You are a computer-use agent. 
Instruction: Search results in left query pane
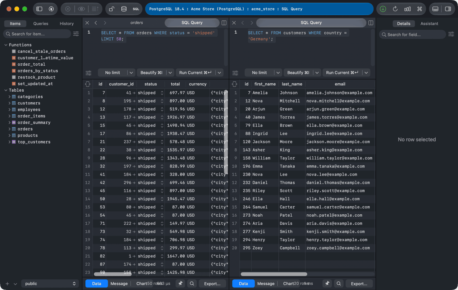192,283
